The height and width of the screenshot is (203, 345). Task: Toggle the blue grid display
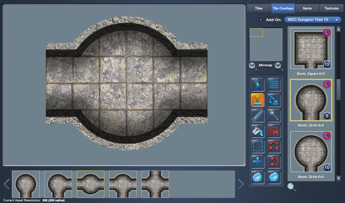274,85
